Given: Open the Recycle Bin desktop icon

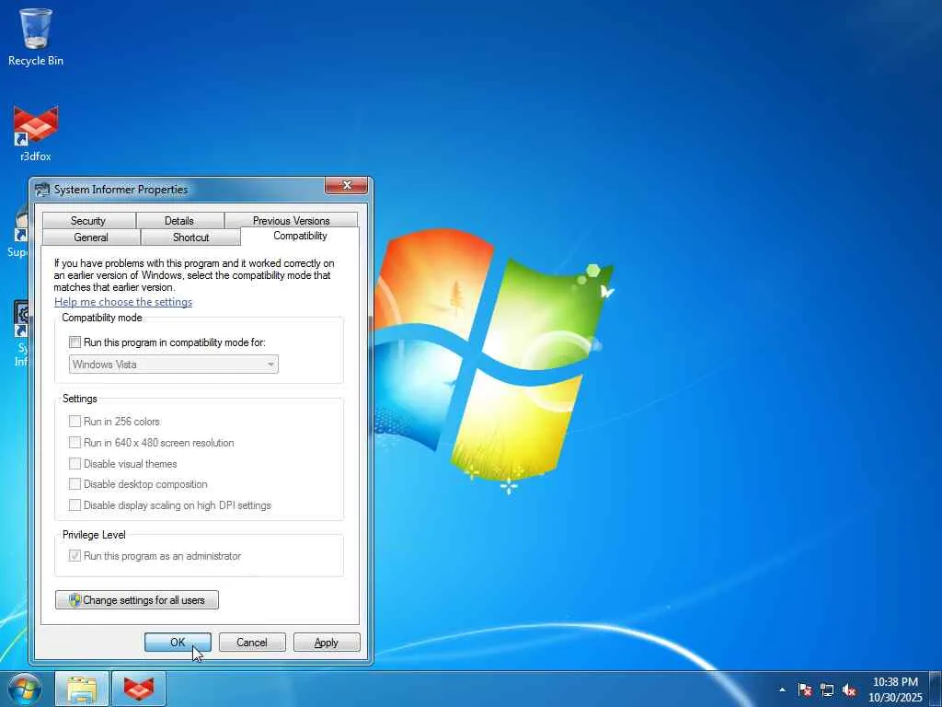Looking at the screenshot, I should pos(36,36).
